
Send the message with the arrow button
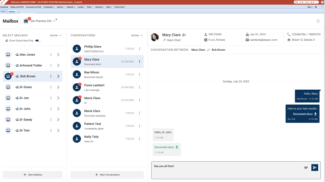pos(315,168)
